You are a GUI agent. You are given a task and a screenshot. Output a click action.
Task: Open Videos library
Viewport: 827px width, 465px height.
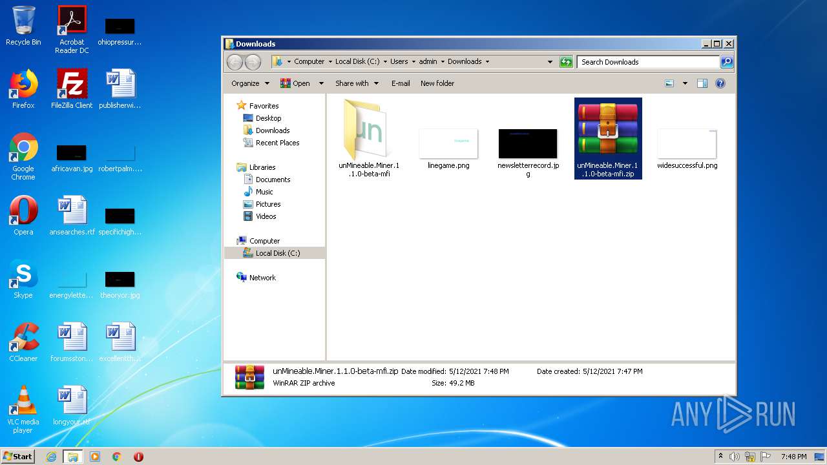tap(266, 216)
